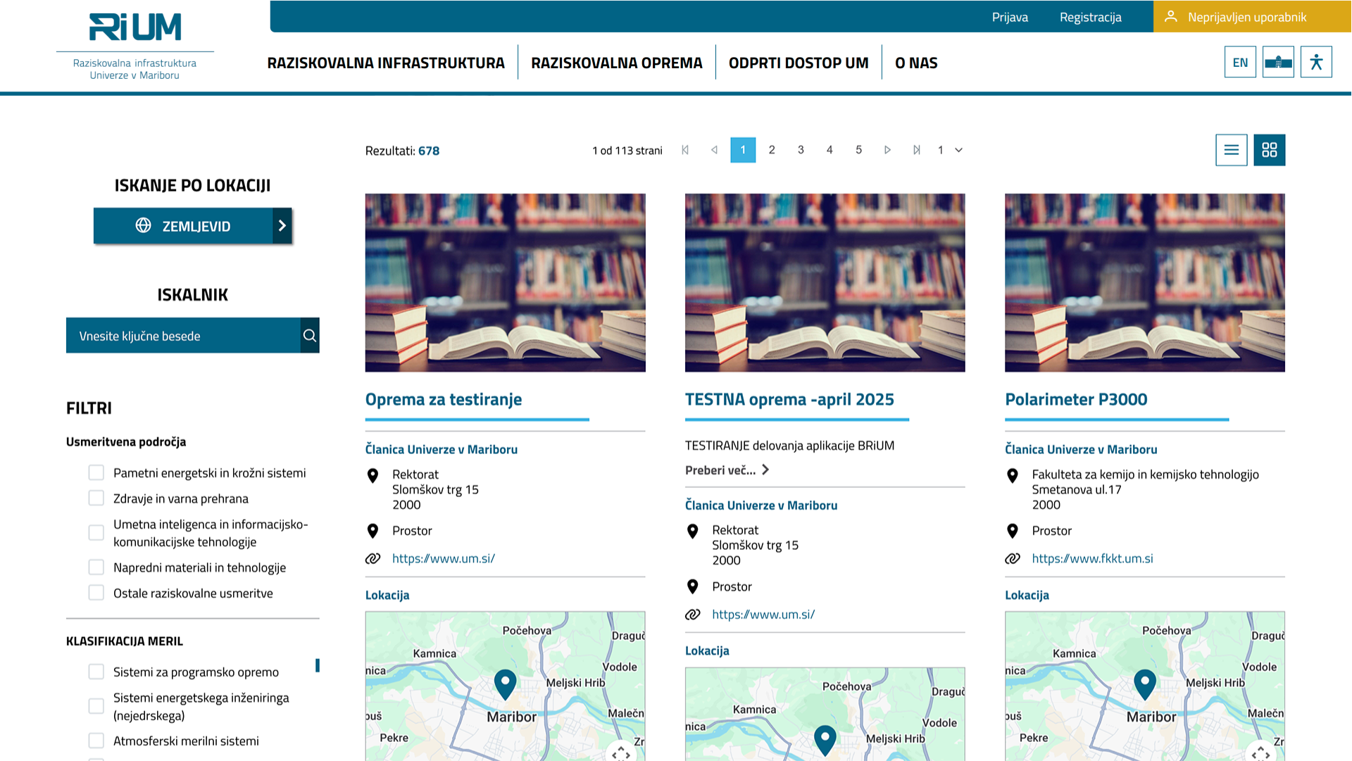The height and width of the screenshot is (761, 1352).
Task: Go to next results page arrow
Action: [x=887, y=150]
